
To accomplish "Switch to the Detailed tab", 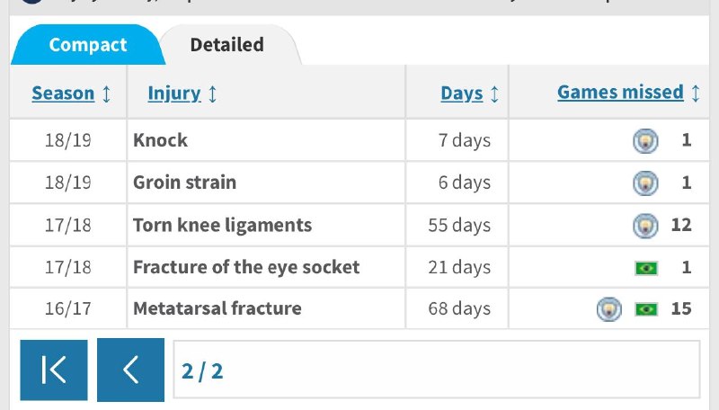I will pos(227,44).
